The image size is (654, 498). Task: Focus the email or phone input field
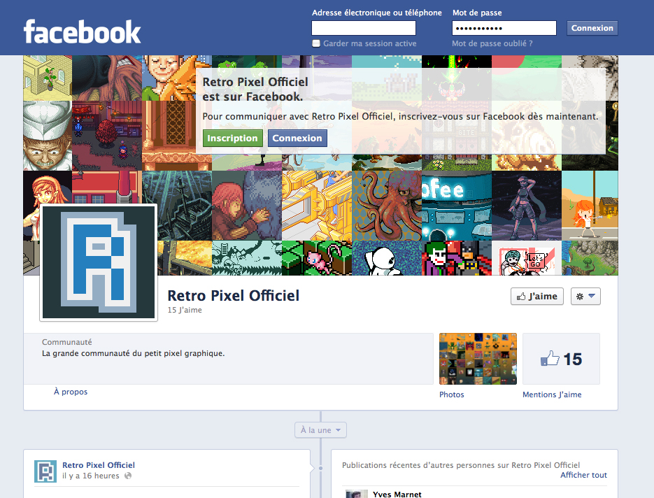pos(364,29)
